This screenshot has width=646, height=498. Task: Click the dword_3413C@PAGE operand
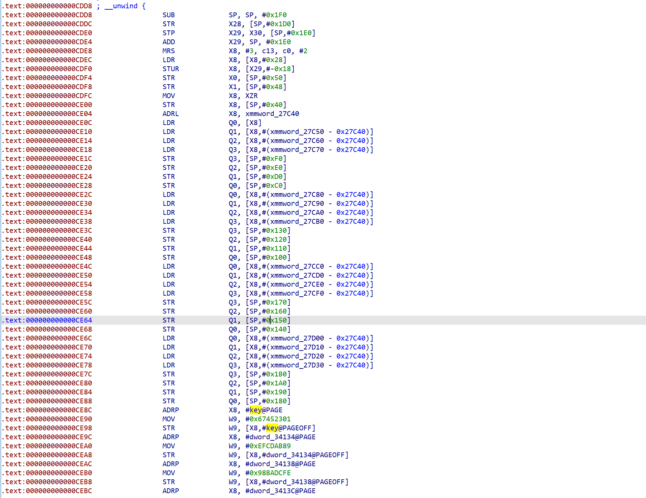(x=282, y=491)
